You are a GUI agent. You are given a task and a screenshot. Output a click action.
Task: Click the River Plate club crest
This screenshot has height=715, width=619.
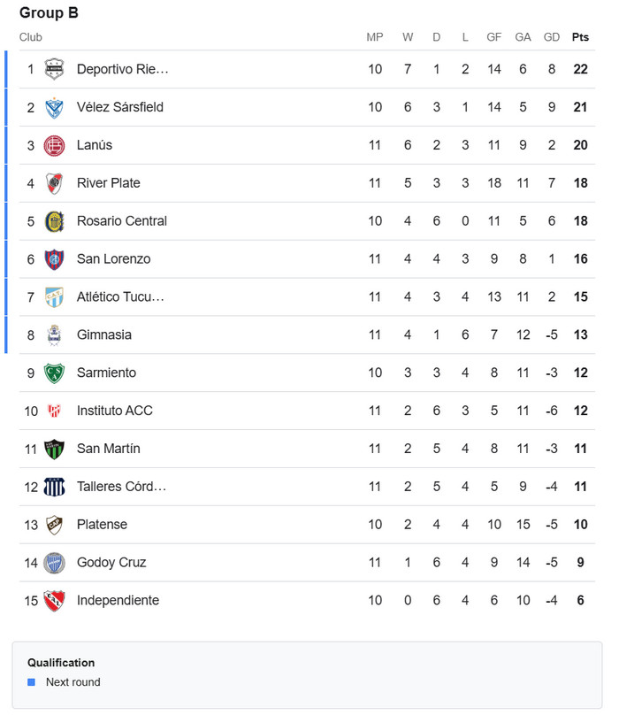pyautogui.click(x=55, y=183)
